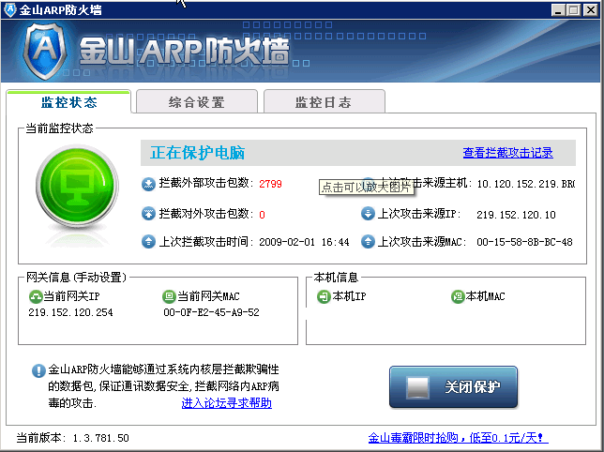Image resolution: width=604 pixels, height=452 pixels.
Task: Maximize the 金山ARP防火墙 window
Action: coord(574,9)
